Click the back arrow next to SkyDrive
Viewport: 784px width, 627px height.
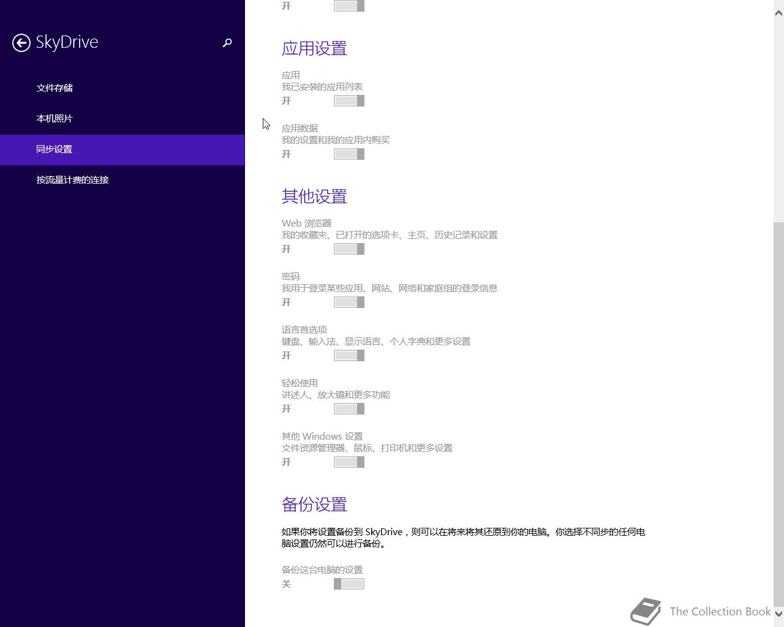coord(21,42)
